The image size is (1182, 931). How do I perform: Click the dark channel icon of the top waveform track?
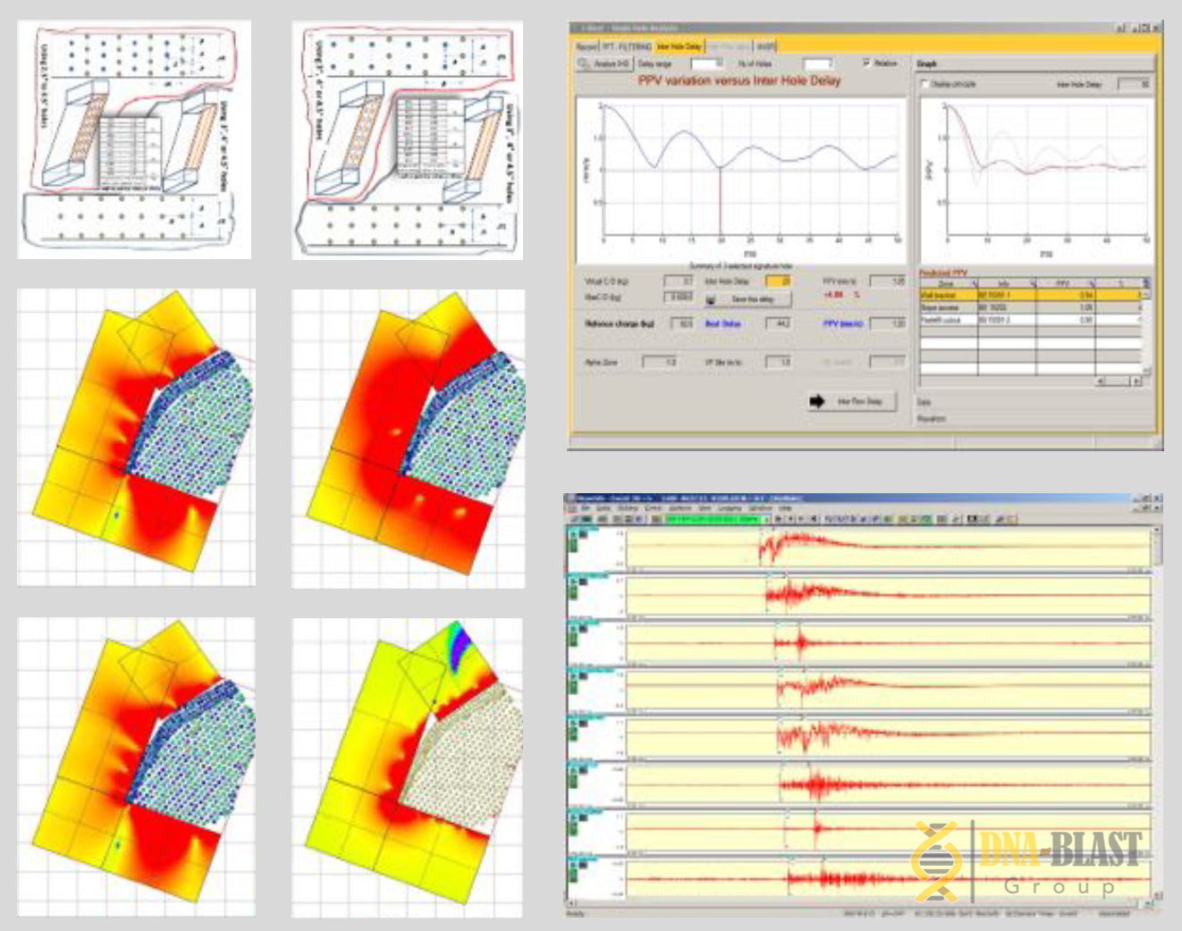[583, 534]
